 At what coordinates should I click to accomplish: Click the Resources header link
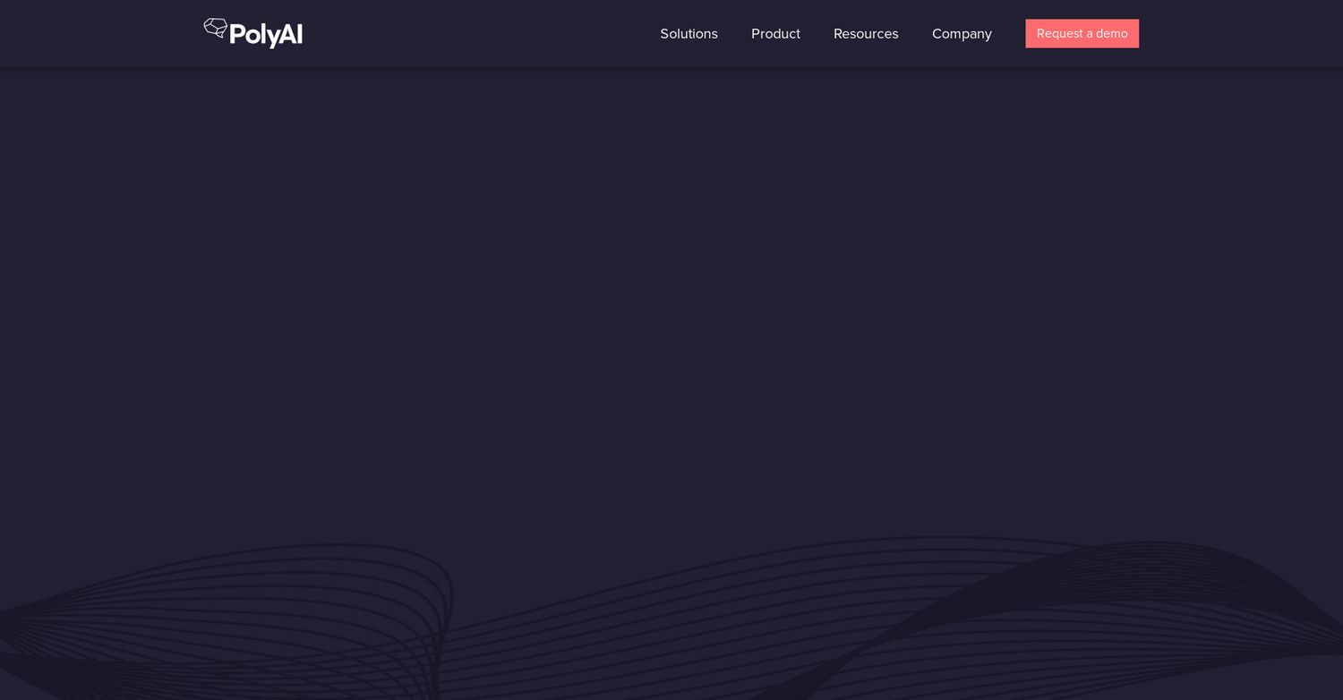[x=866, y=34]
